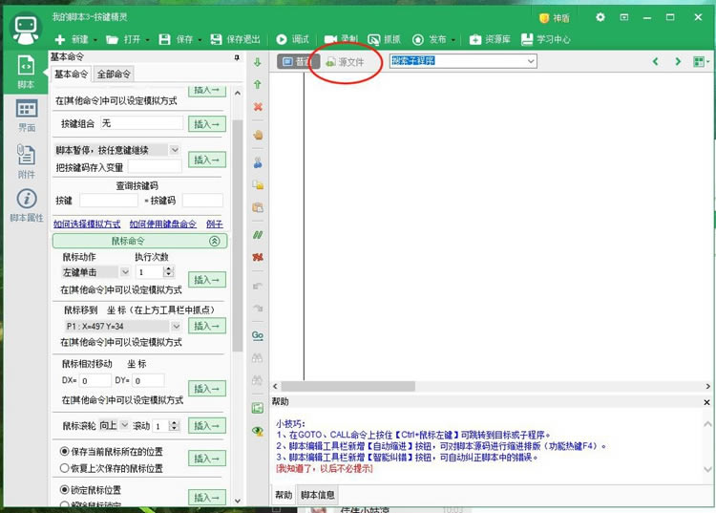Open the 界面 sidebar panel
The image size is (716, 513).
pos(26,117)
